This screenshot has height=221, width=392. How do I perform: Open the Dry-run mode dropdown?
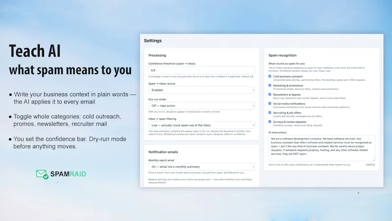tap(201, 106)
